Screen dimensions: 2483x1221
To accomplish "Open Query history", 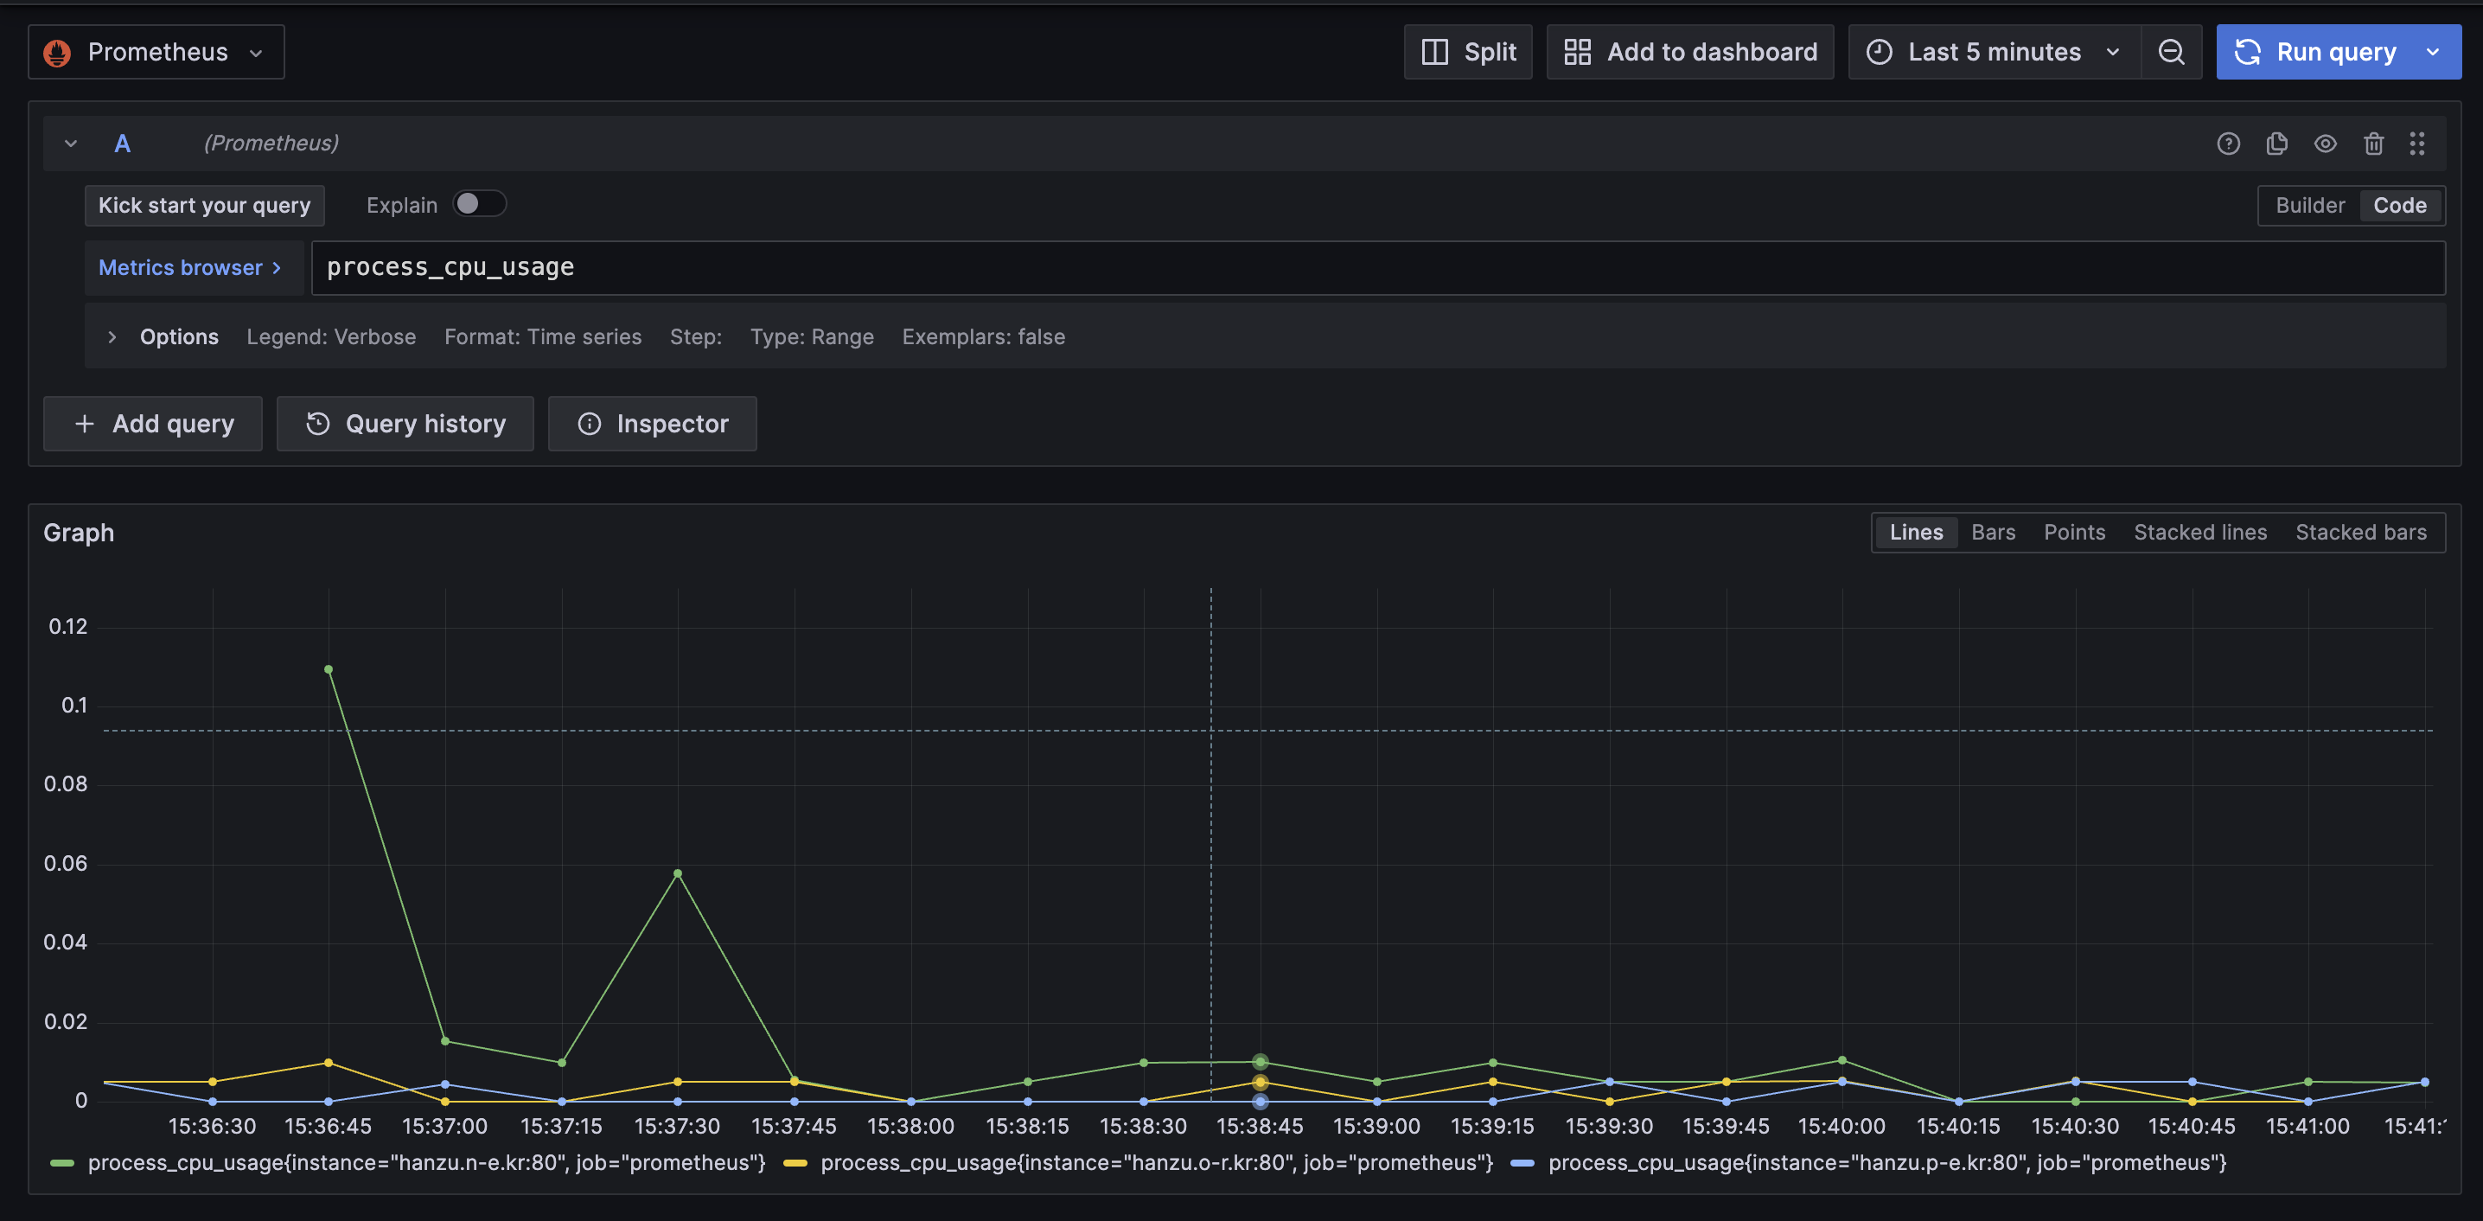I will point(405,424).
